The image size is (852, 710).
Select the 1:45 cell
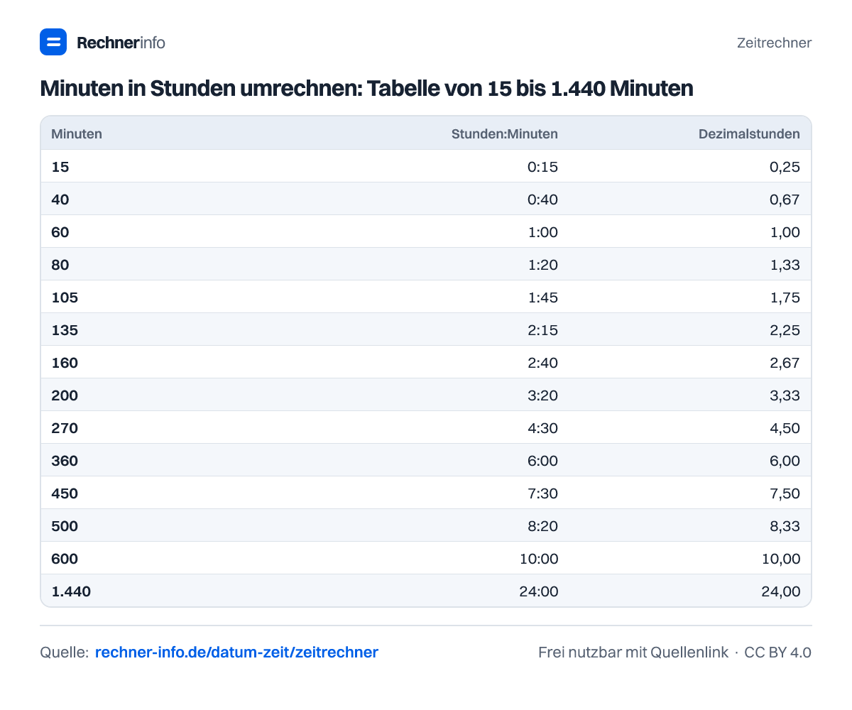pyautogui.click(x=545, y=297)
